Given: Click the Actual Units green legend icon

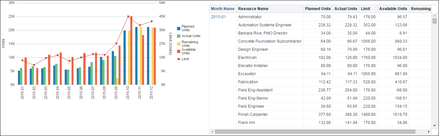Looking at the screenshot, I should [178, 36].
